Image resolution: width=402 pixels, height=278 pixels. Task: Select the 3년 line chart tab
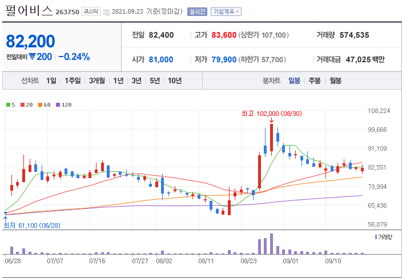tap(136, 81)
